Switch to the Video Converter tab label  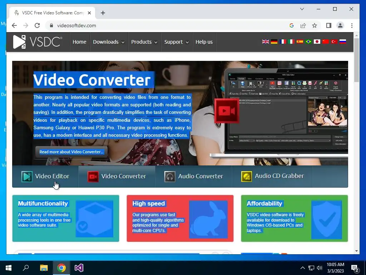[124, 176]
